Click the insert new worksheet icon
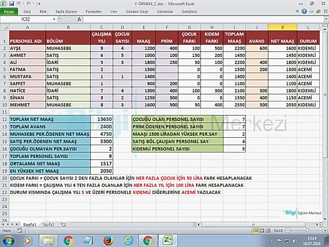 [x=63, y=225]
